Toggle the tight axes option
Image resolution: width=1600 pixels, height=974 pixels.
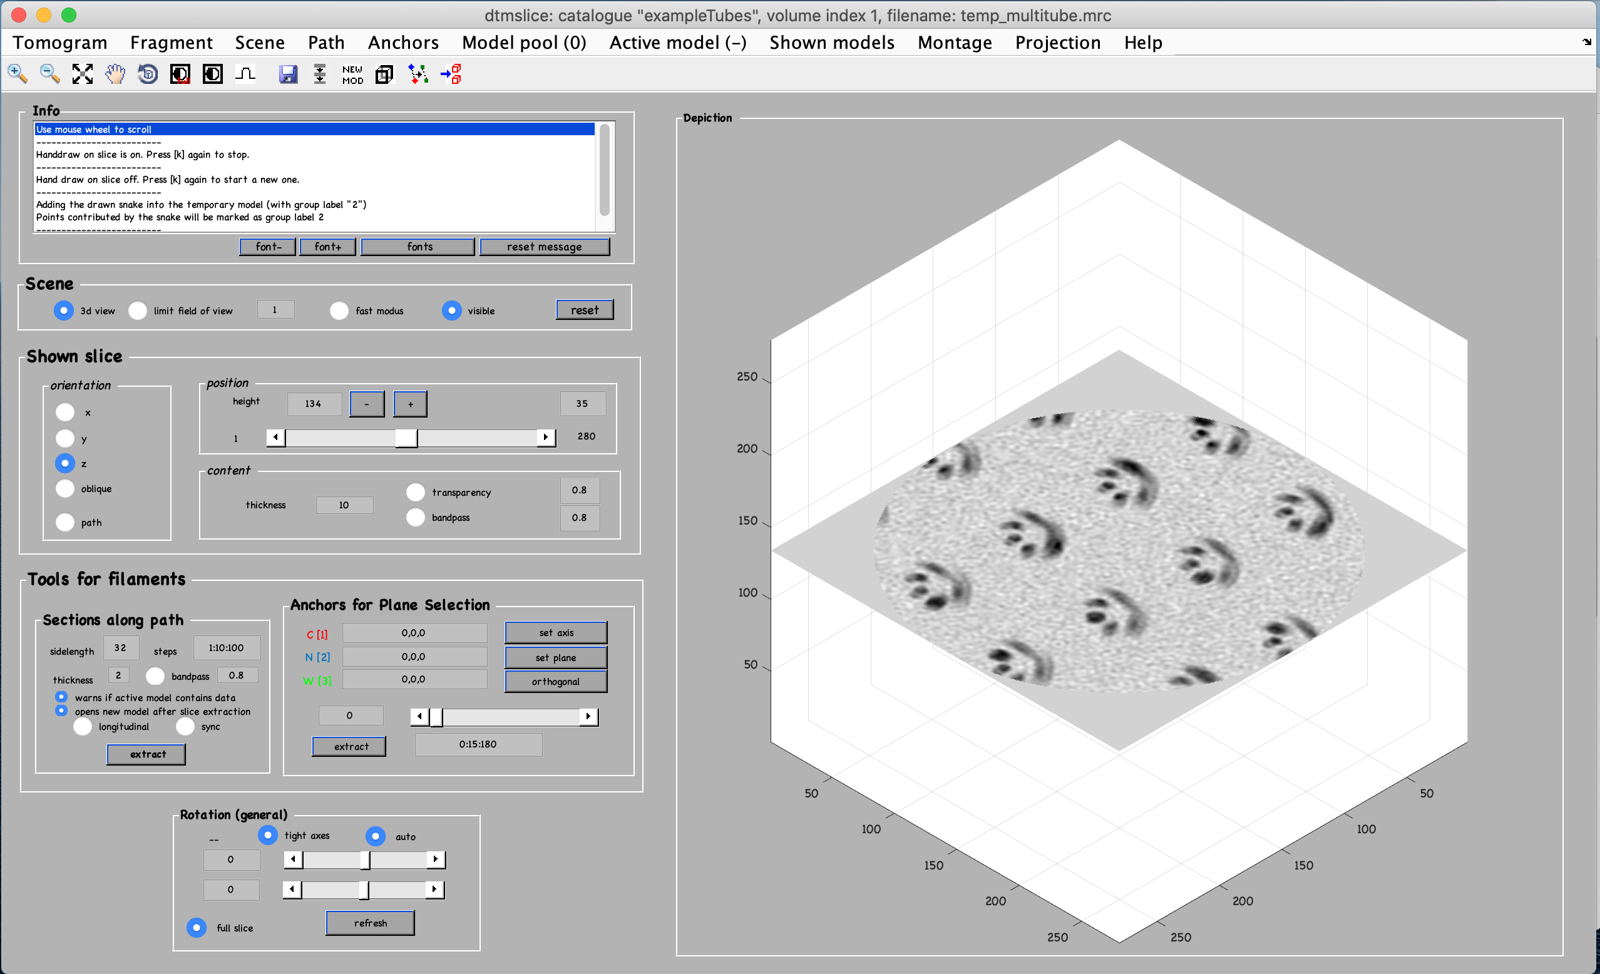tap(267, 834)
